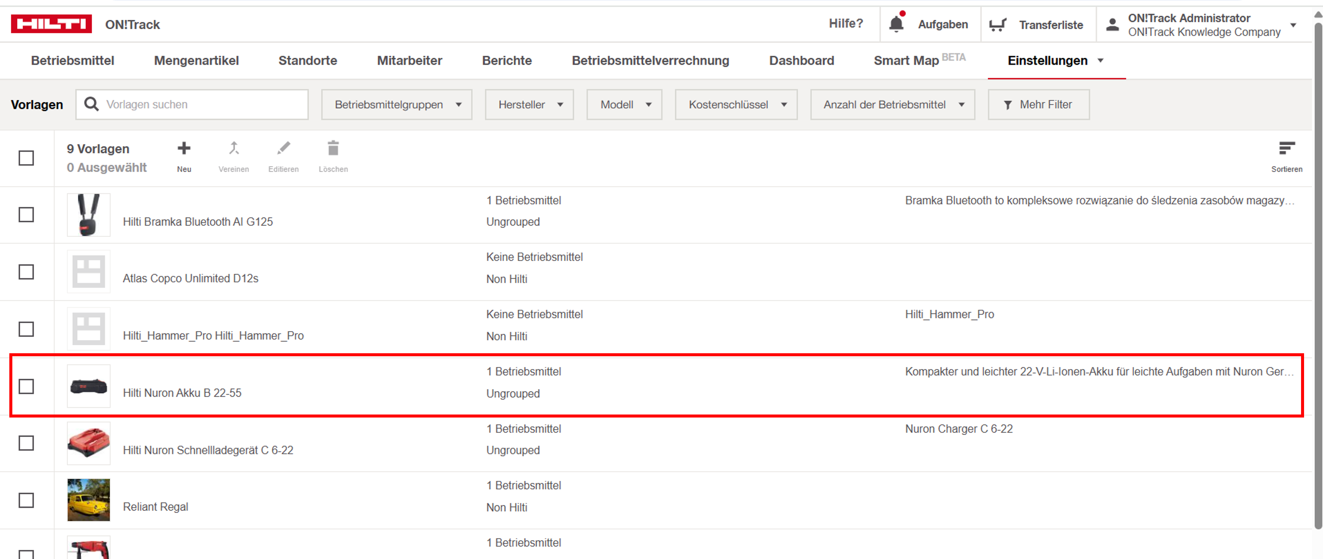This screenshot has height=559, width=1323.
Task: Click the Editieren pencil icon
Action: [x=284, y=148]
